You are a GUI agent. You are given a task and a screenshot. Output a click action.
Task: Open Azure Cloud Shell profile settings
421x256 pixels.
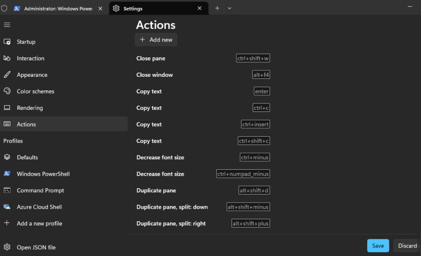(64, 207)
